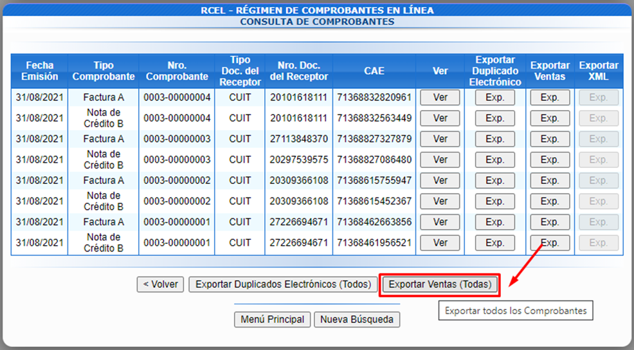This screenshot has height=350, width=634.
Task: Export ventas for Factura A 0003-00000004
Action: pyautogui.click(x=549, y=98)
